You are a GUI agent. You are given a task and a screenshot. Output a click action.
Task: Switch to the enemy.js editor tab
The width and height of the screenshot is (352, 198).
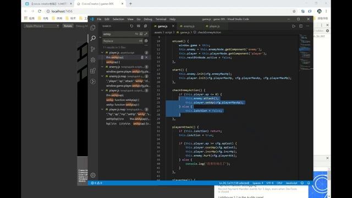click(189, 26)
